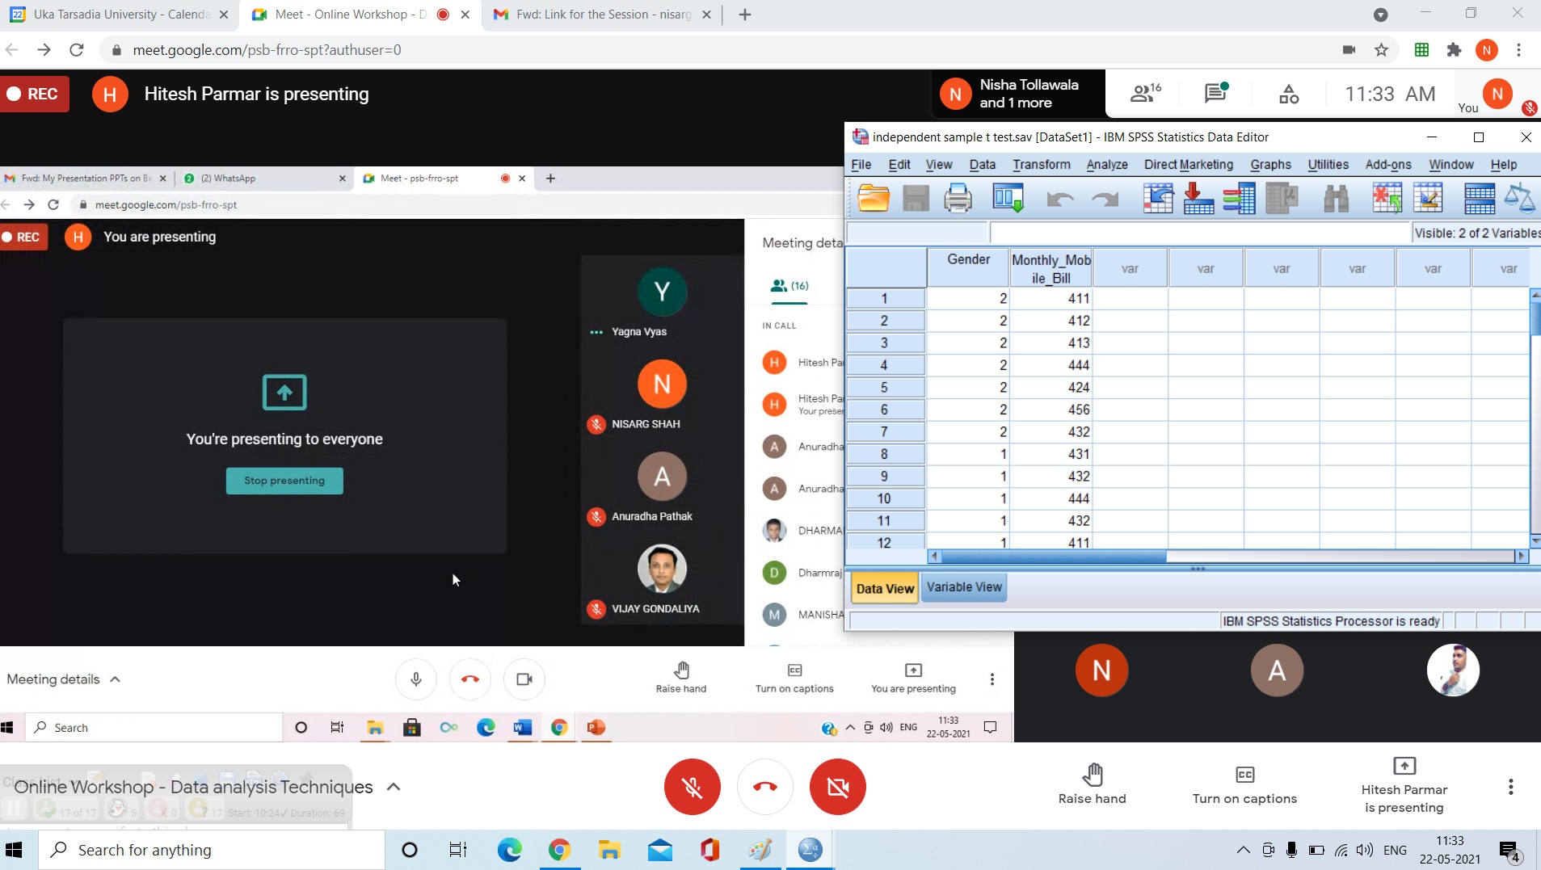Open File Explorer from the taskbar
1541x870 pixels.
(x=609, y=850)
